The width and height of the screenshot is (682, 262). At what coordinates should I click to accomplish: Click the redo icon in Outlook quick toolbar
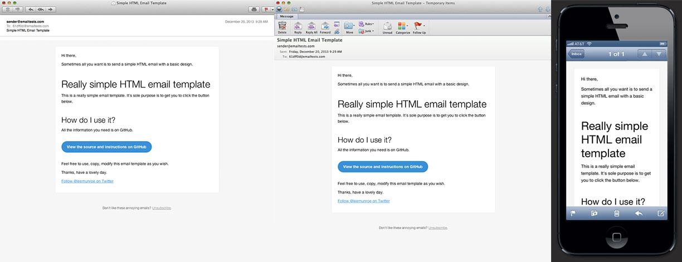point(294,9)
